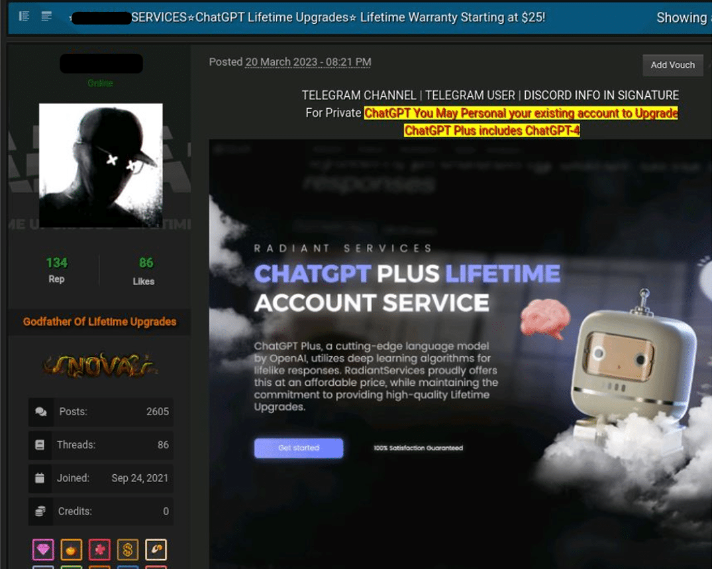The height and width of the screenshot is (569, 712).
Task: Click the thread title in header bar
Action: (338, 17)
